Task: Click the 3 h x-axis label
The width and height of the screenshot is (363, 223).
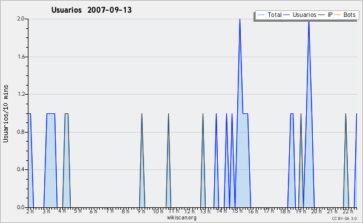Action: pyautogui.click(x=47, y=211)
